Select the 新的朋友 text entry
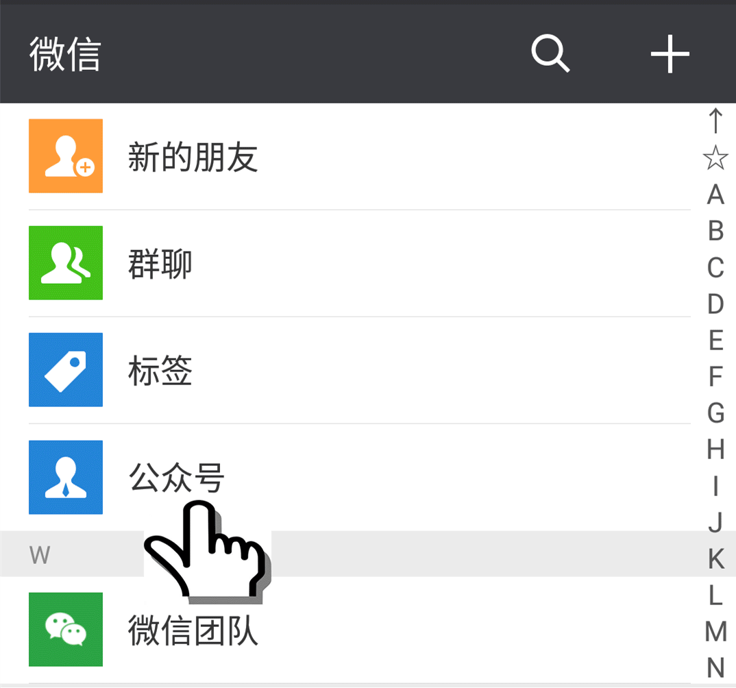Screen dimensions: 736x688 (193, 157)
